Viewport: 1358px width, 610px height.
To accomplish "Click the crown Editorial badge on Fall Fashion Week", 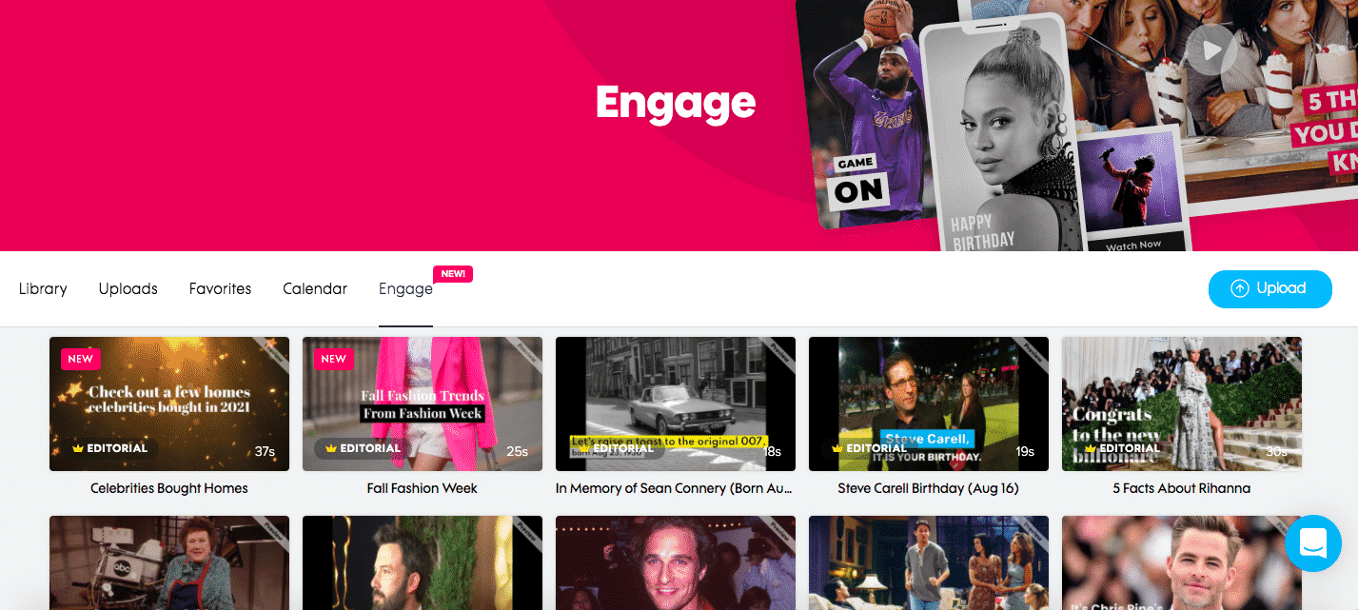I will 364,448.
